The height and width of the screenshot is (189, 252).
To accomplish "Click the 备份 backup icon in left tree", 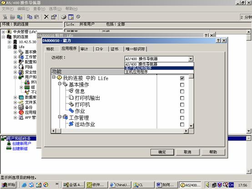I will [x=21, y=107].
